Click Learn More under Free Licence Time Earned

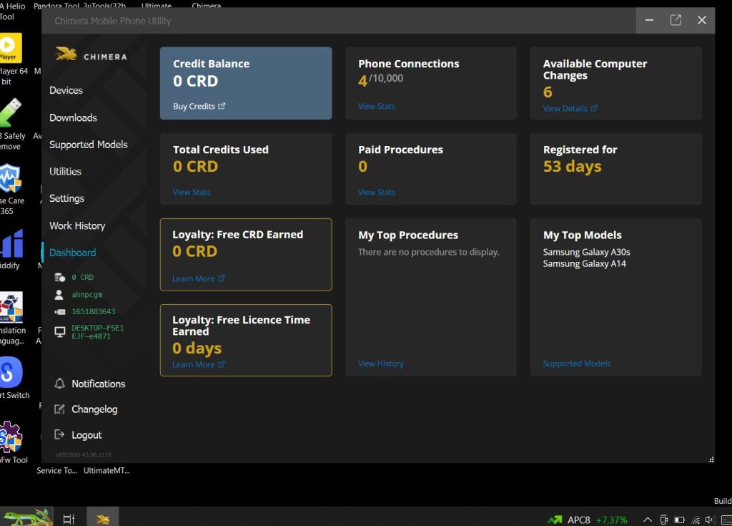193,365
